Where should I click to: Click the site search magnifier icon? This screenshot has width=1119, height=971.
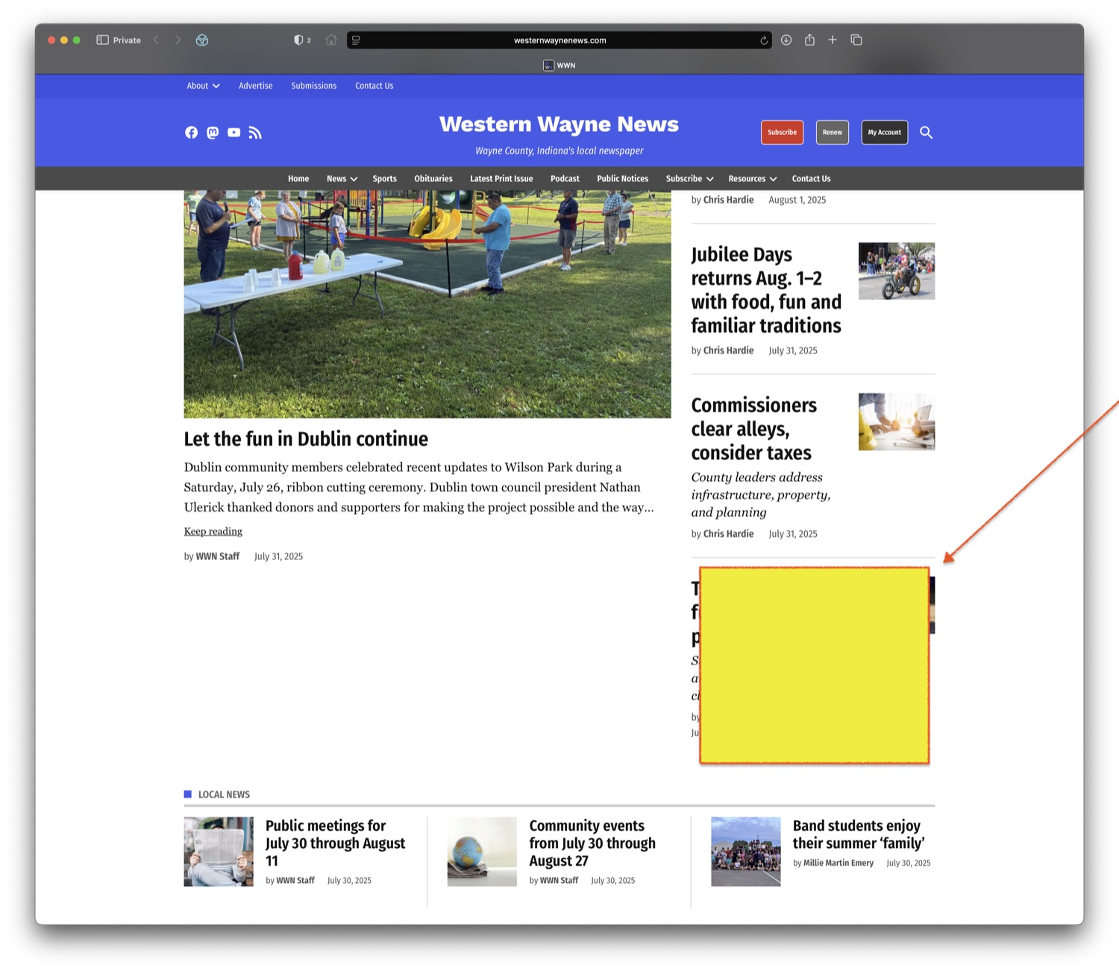(x=926, y=133)
